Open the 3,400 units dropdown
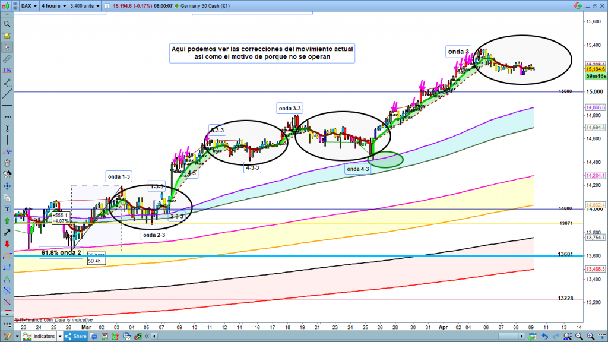 [x=85, y=6]
